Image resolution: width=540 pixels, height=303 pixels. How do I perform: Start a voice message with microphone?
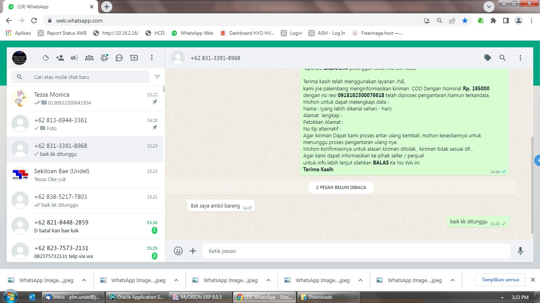point(521,251)
